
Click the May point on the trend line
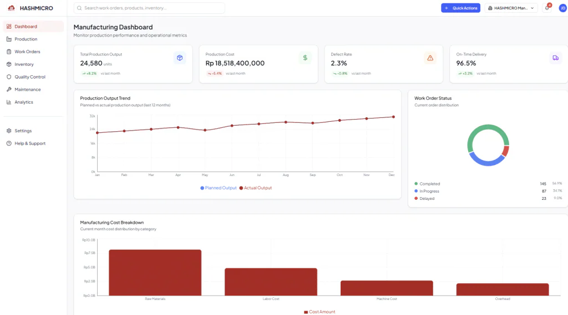coord(205,130)
